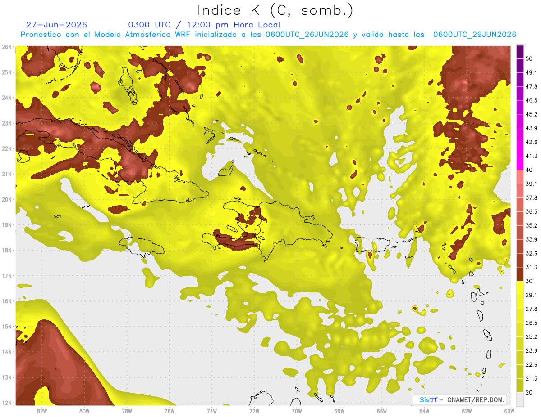Click the "SisTT – ONAMET/REP.DOM." credit box
The width and height of the screenshot is (541, 417).
(459, 399)
